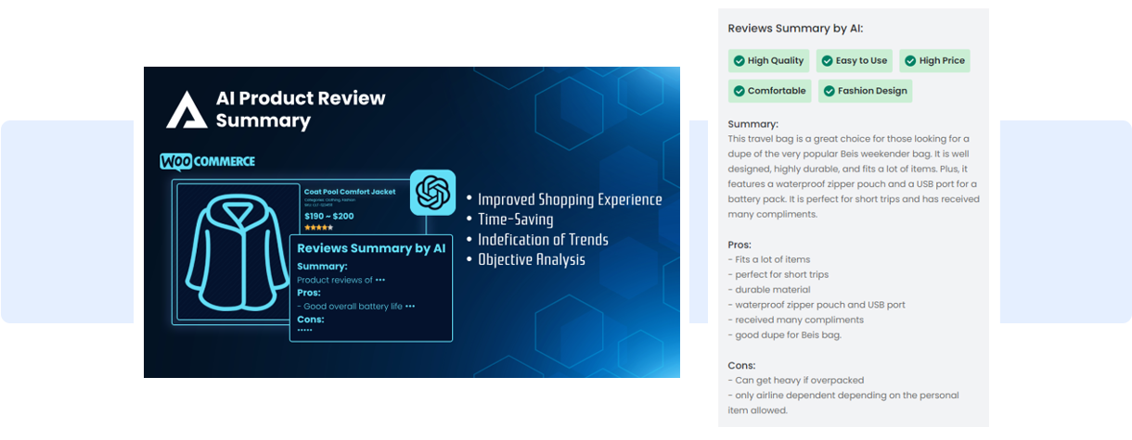Select the 'Coat Pool Comfort Jacket' product title
The image size is (1132, 440).
coord(350,192)
